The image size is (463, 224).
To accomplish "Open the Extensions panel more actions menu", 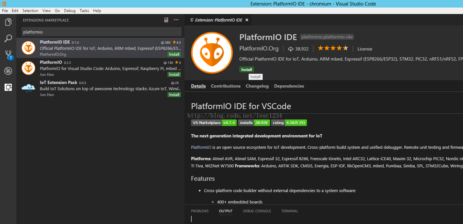I will click(176, 20).
